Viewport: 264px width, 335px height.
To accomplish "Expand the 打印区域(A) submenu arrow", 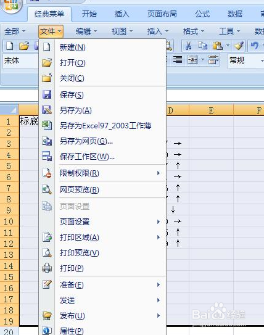I will 159,237.
